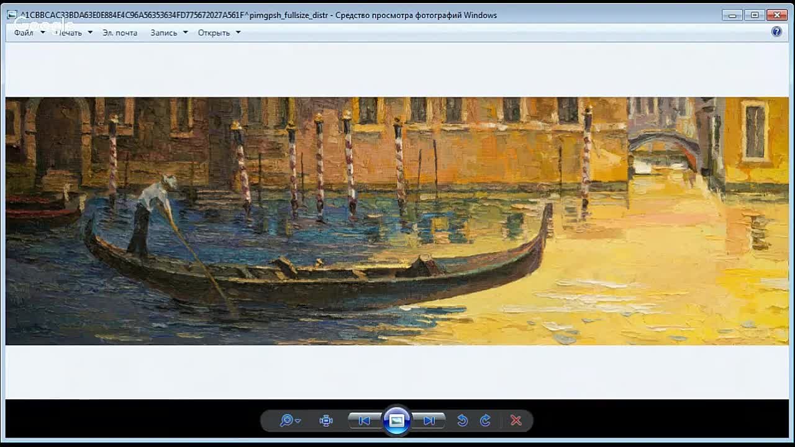Minimize the Photo Viewer window
Image resolution: width=795 pixels, height=447 pixels.
click(732, 15)
